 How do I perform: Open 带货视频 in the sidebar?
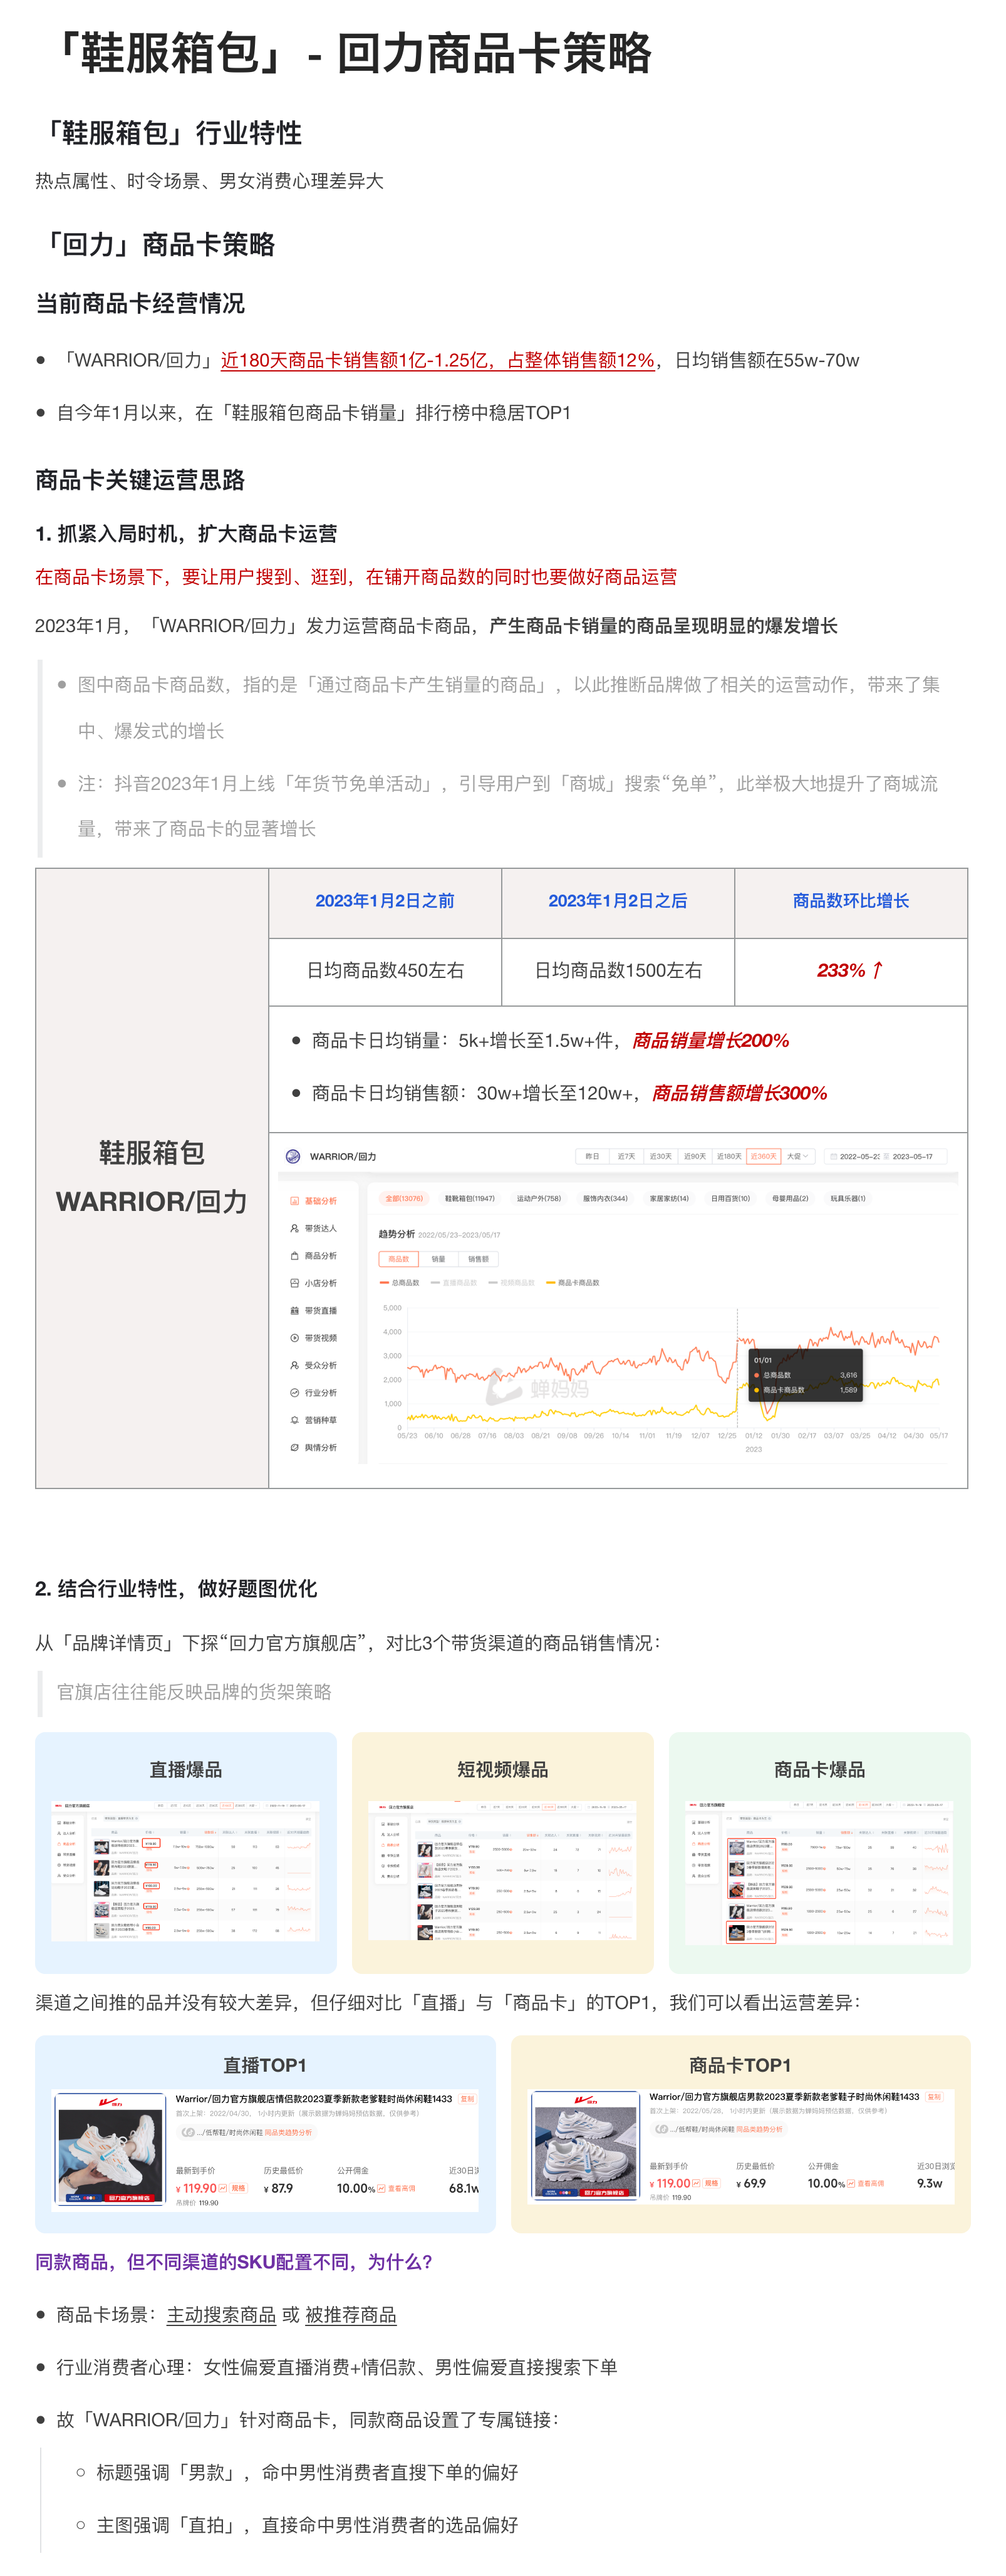(313, 1338)
